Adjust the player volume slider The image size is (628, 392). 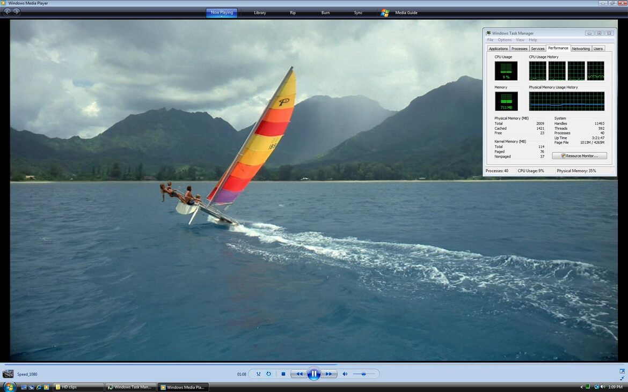point(364,374)
